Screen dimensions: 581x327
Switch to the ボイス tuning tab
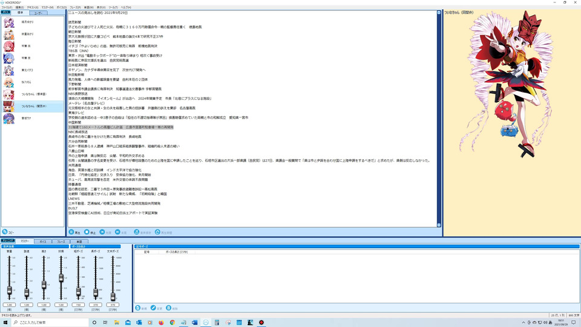click(42, 242)
